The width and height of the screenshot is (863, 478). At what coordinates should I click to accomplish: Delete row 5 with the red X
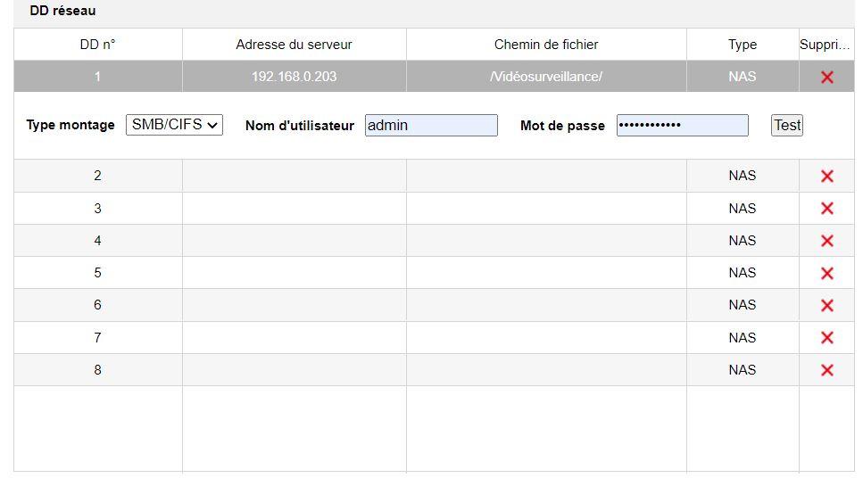826,273
